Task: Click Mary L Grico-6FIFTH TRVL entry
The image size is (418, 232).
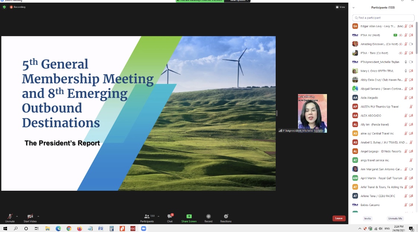Action: click(383, 71)
